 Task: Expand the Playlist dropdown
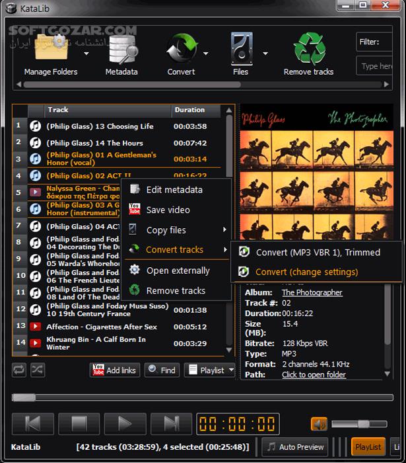coord(231,370)
